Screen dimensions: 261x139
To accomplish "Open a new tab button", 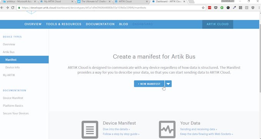I will coord(191,2).
